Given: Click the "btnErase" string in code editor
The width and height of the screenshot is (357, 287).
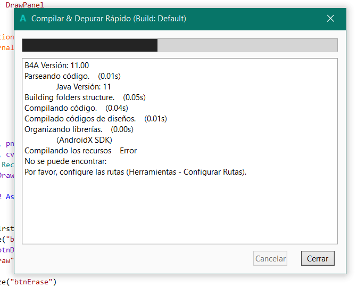Looking at the screenshot, I should tap(31, 282).
